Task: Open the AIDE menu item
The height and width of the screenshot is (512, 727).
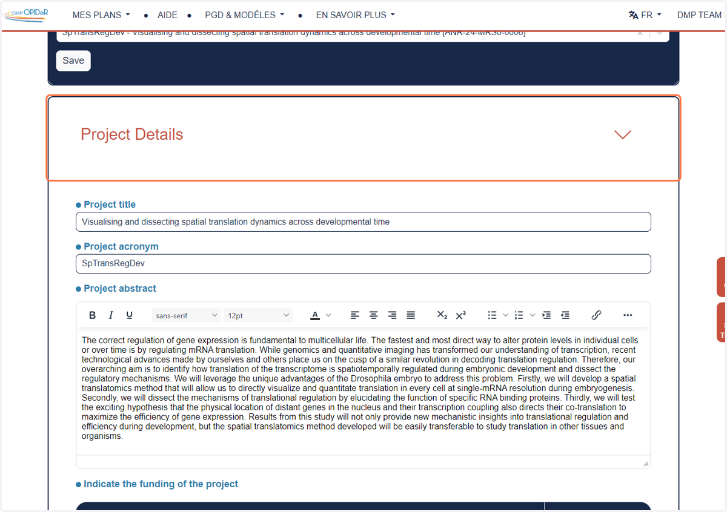Action: pyautogui.click(x=167, y=15)
